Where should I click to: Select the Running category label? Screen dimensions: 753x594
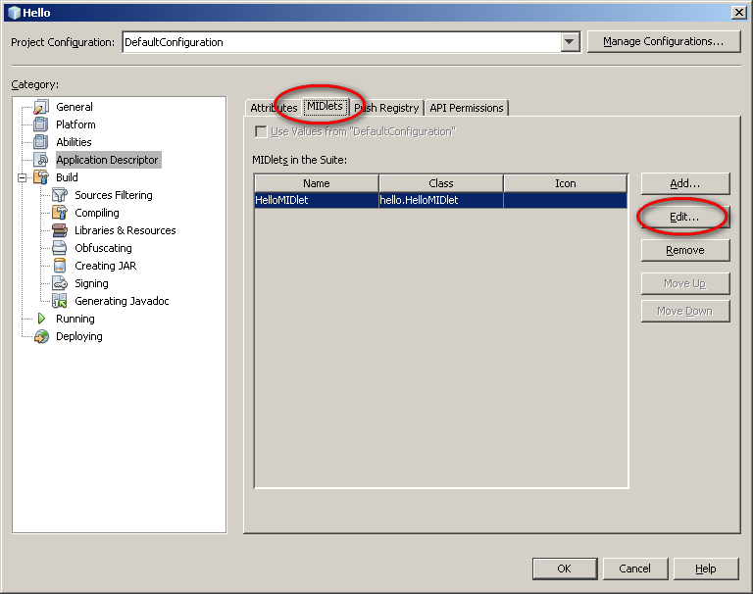(75, 319)
